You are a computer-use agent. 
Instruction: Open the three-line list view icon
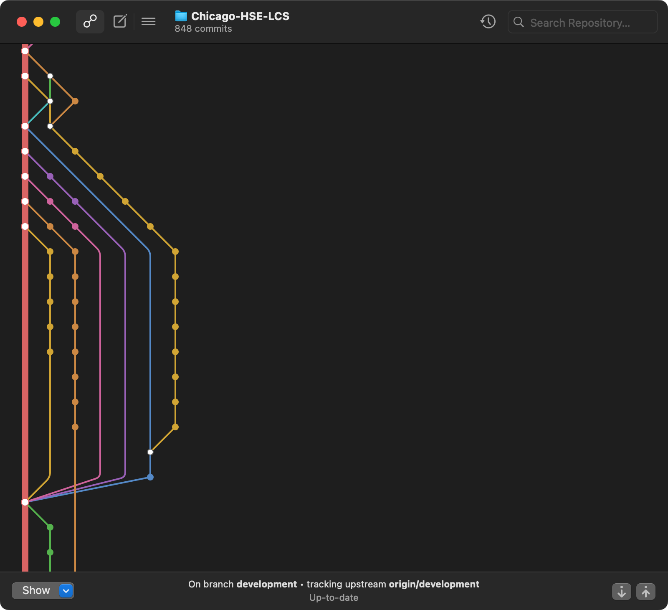[x=148, y=21]
